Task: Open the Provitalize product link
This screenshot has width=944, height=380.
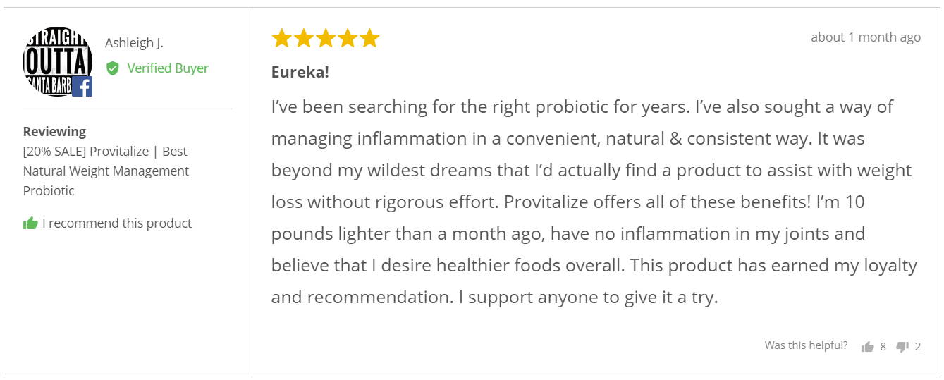Action: click(106, 171)
